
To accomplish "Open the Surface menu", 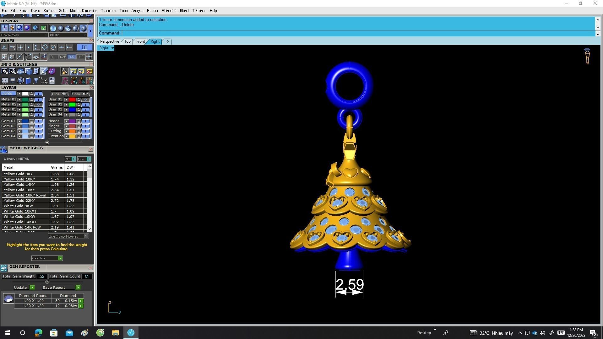I will [x=49, y=11].
